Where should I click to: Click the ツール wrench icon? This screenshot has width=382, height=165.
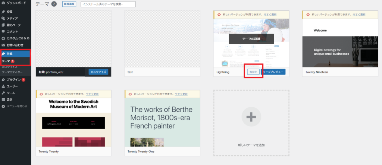[x=3, y=93]
